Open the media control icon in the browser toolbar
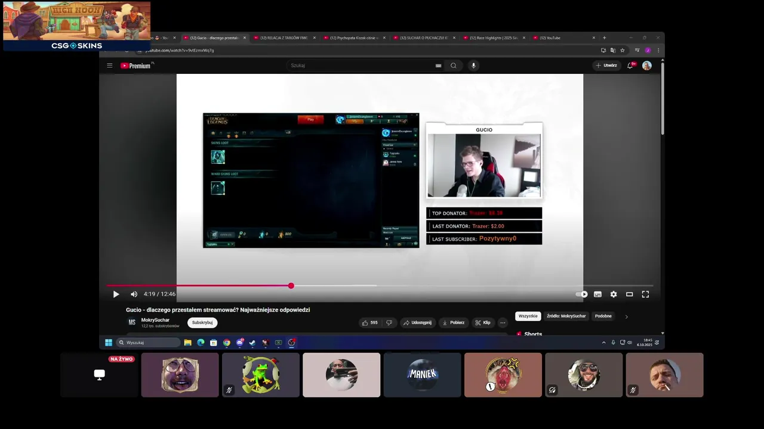Viewport: 764px width, 429px height. [x=637, y=50]
